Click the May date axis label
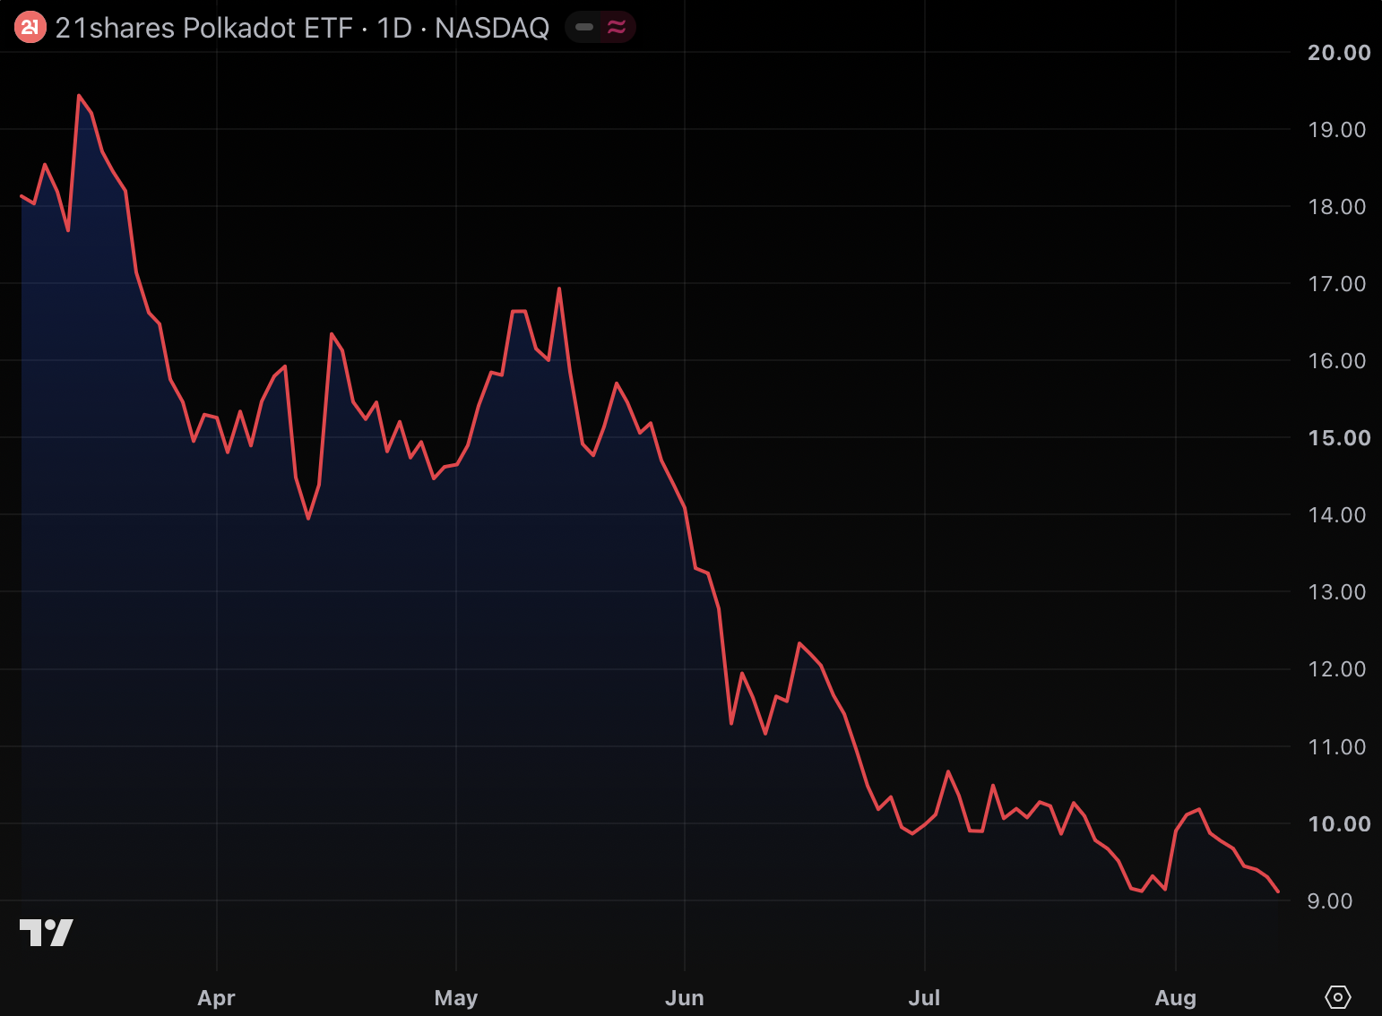The height and width of the screenshot is (1016, 1382). tap(456, 997)
